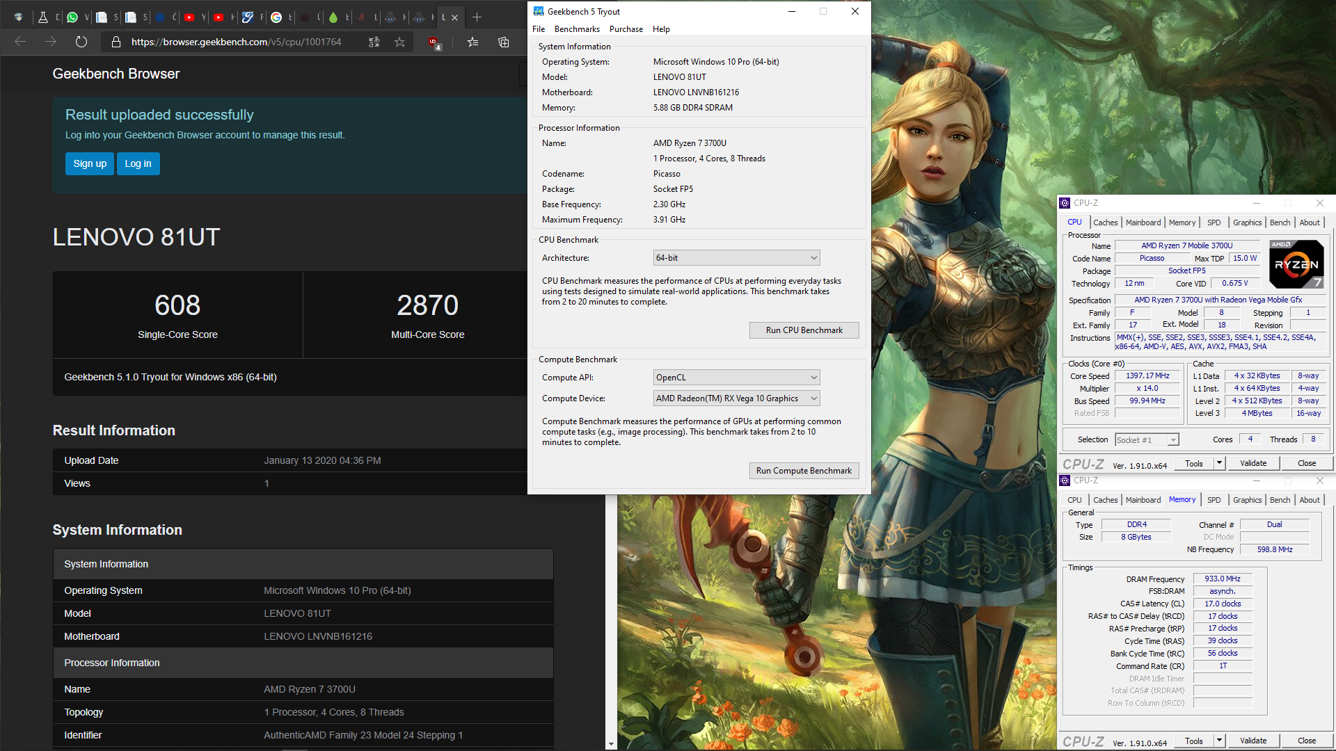Click the 2870 Multi-Core Score value
1336x751 pixels.
tap(427, 305)
